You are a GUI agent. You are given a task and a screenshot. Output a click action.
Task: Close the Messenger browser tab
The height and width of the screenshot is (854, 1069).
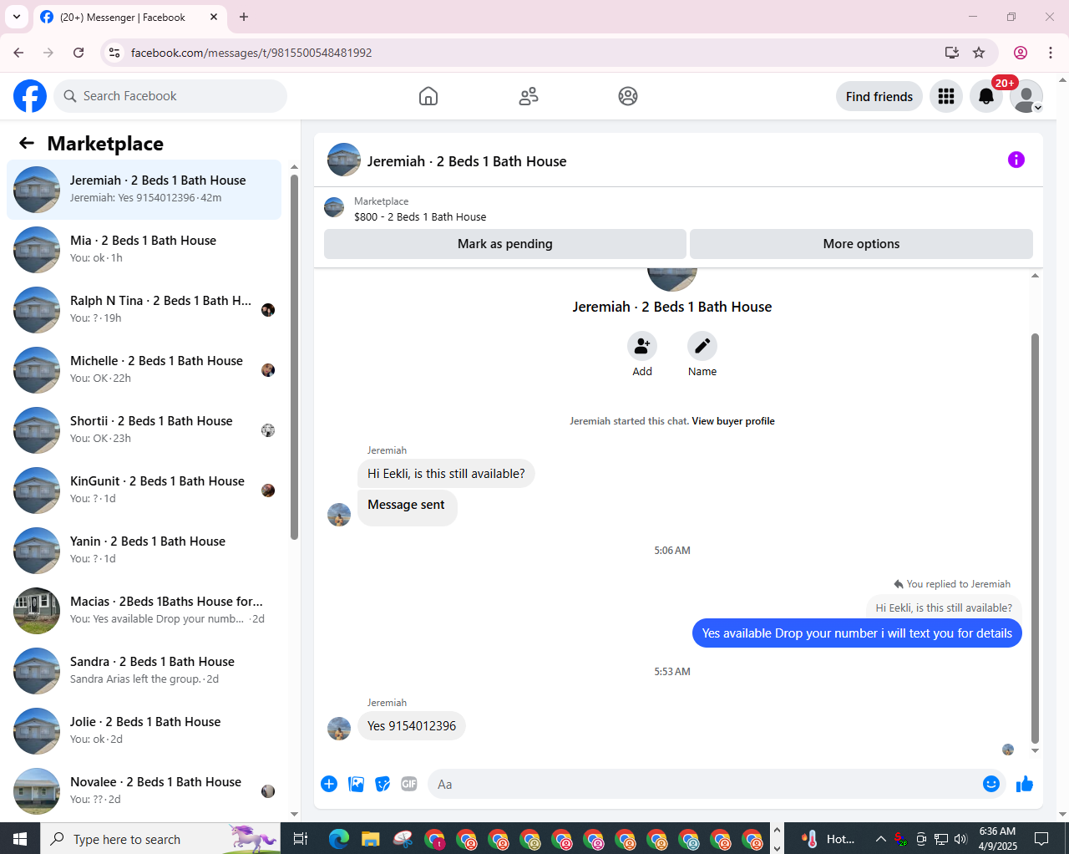tap(214, 17)
